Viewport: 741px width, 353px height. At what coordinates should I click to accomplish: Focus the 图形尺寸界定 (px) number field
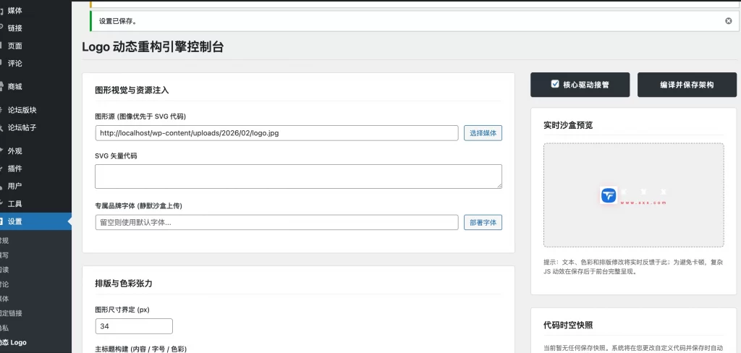tap(133, 326)
